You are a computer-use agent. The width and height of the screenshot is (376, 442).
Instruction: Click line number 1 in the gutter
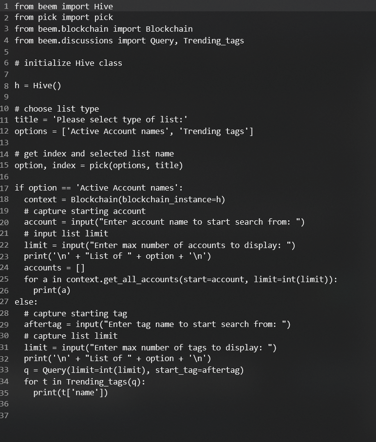(6, 6)
